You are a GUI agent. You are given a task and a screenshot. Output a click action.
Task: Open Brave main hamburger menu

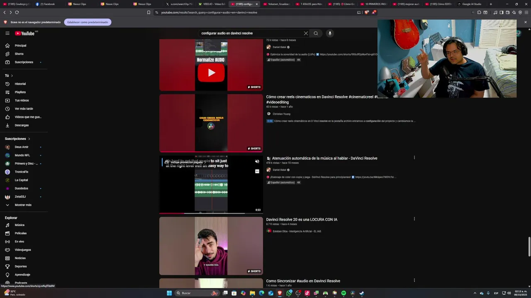526,12
